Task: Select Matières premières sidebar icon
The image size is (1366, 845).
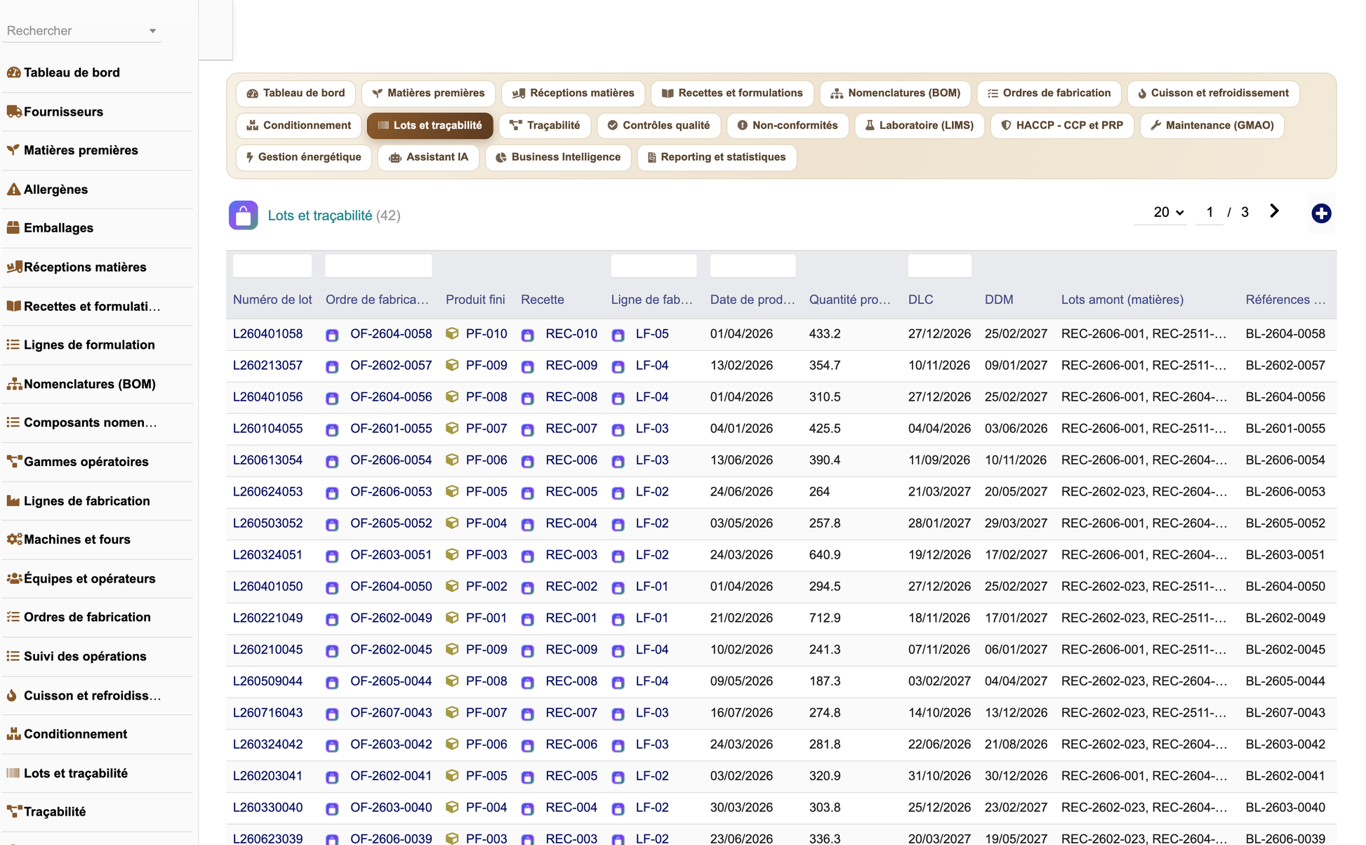Action: coord(13,150)
